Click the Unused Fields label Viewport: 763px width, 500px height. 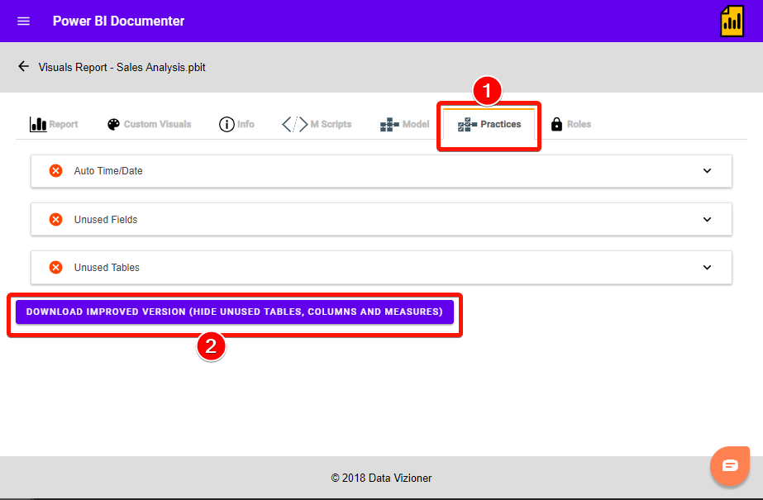(106, 219)
